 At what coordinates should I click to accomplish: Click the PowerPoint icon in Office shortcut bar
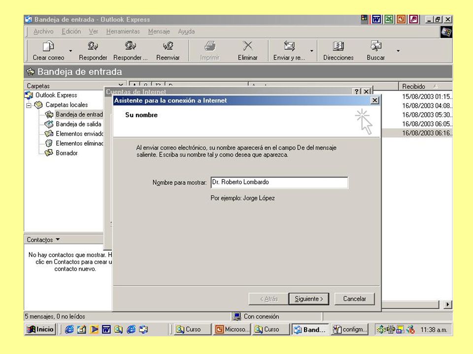[x=401, y=19]
